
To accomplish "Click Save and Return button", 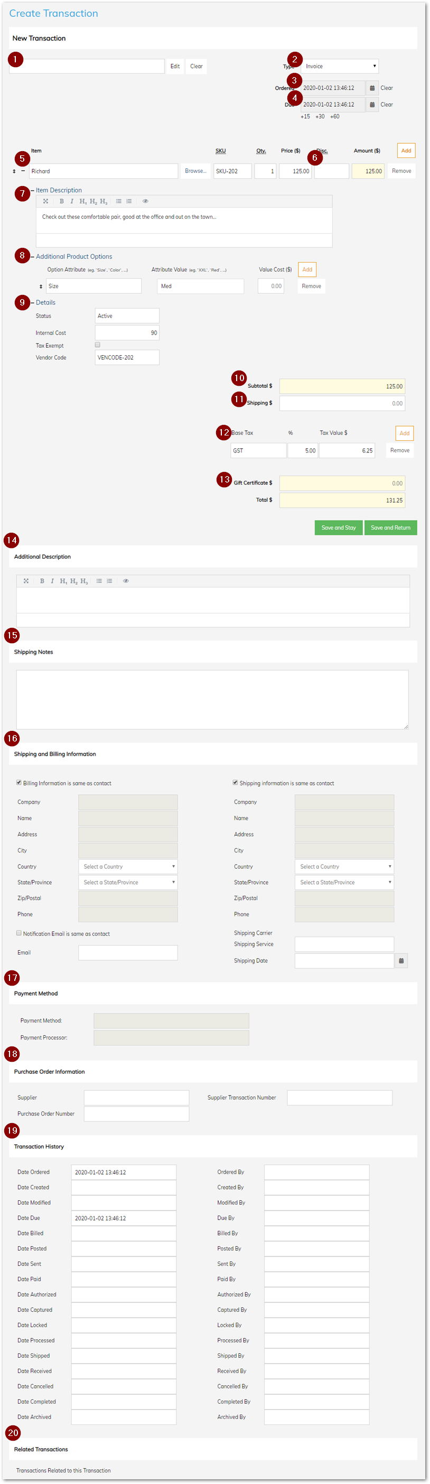I will (390, 527).
